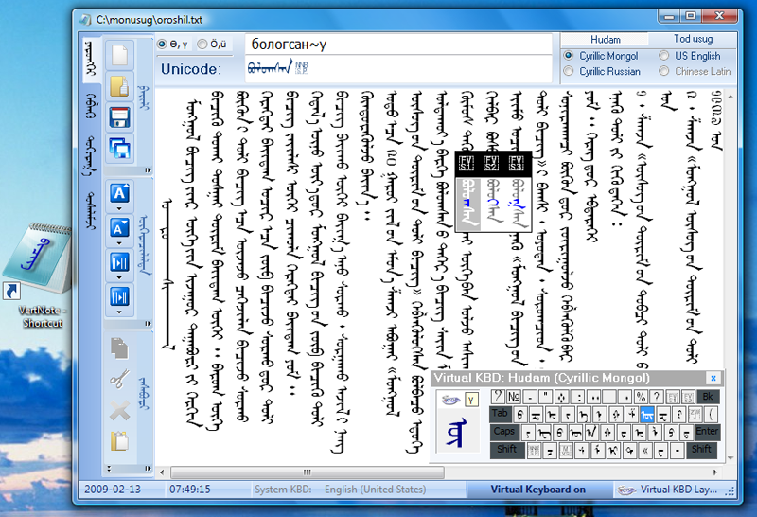Open a file with the folder icon
The height and width of the screenshot is (517, 757).
(x=119, y=86)
